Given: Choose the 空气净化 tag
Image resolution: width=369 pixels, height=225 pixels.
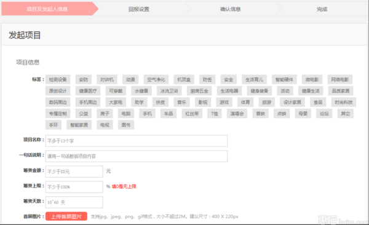Looking at the screenshot, I should 156,79.
